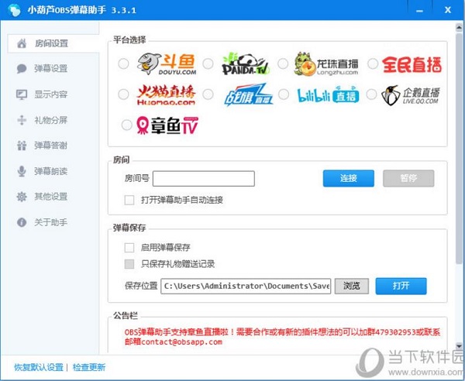Image resolution: width=465 pixels, height=381 pixels.
Task: Click the 章鱼TV logo
Action: click(x=167, y=125)
